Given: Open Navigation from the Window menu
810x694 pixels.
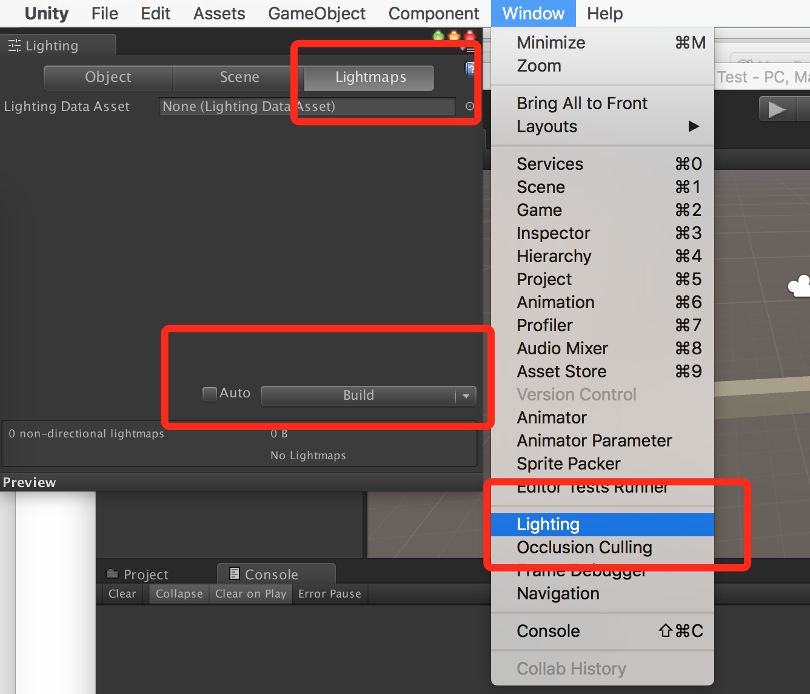Looking at the screenshot, I should [603, 593].
